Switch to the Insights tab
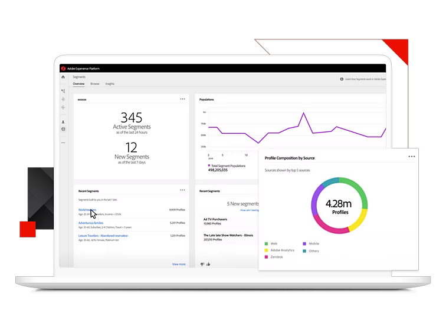 click(110, 84)
